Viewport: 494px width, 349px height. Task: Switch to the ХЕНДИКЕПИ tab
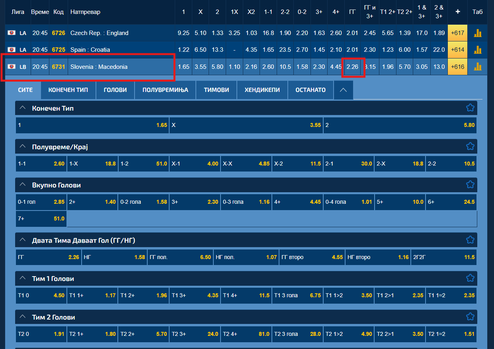click(262, 90)
